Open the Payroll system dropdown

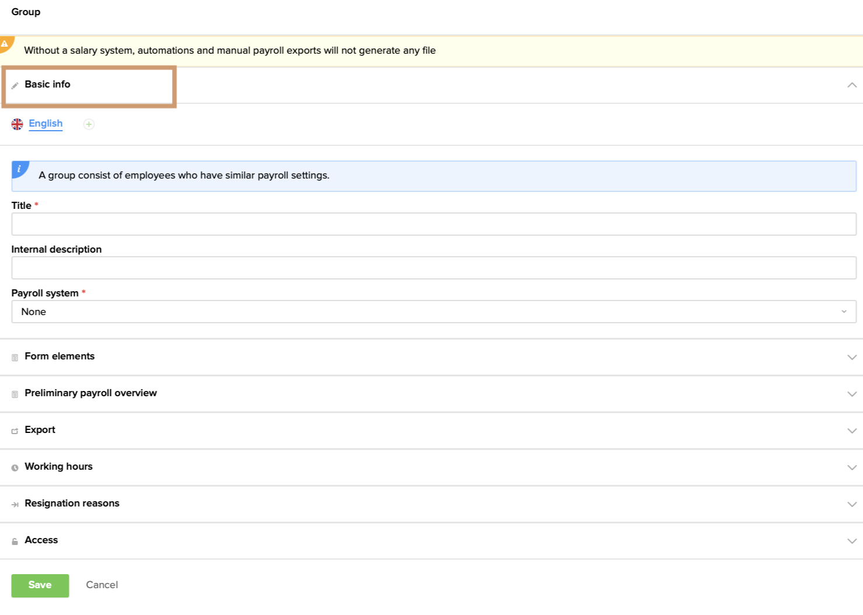(434, 312)
